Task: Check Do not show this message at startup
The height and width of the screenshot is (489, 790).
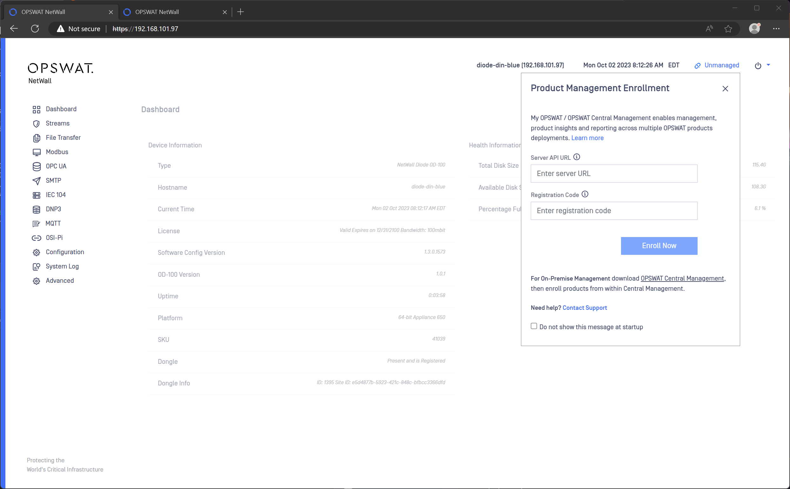Action: coord(534,326)
